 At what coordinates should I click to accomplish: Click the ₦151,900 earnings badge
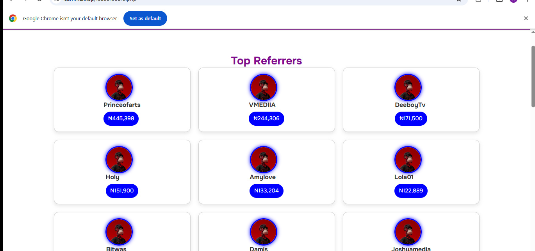tap(122, 191)
